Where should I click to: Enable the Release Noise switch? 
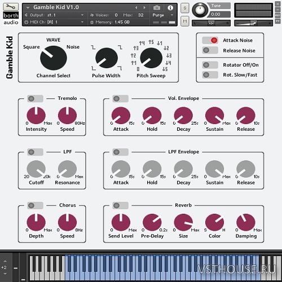pos(210,50)
